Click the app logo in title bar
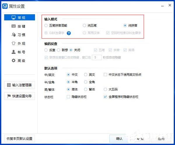 [x=5, y=6]
